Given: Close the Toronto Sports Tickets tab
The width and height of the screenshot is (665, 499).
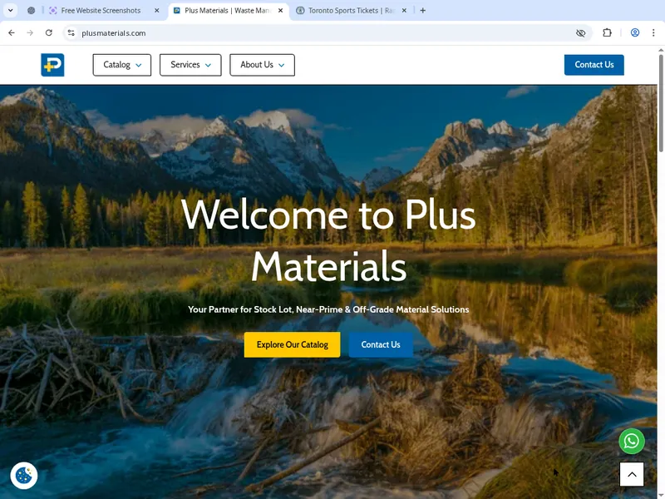Looking at the screenshot, I should (404, 11).
